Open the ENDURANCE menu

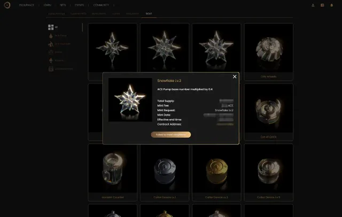point(27,5)
